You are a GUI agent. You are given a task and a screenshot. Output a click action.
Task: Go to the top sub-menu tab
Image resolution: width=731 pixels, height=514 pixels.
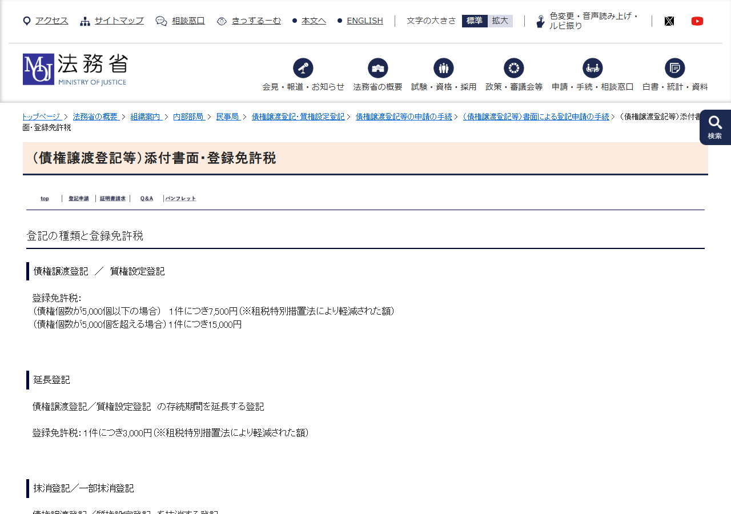[45, 199]
